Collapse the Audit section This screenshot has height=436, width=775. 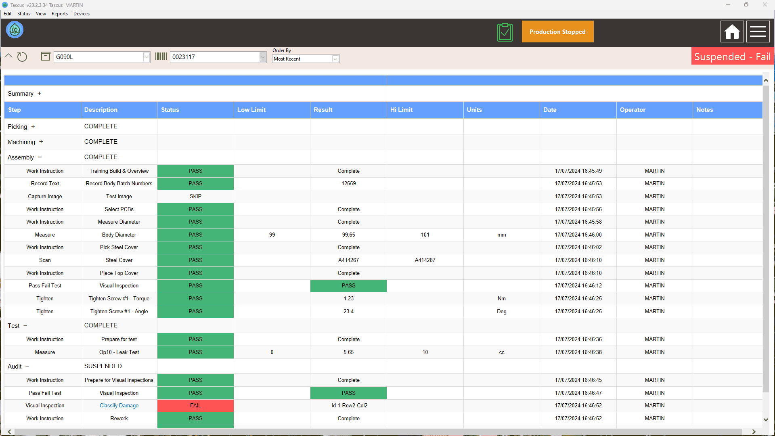point(27,366)
